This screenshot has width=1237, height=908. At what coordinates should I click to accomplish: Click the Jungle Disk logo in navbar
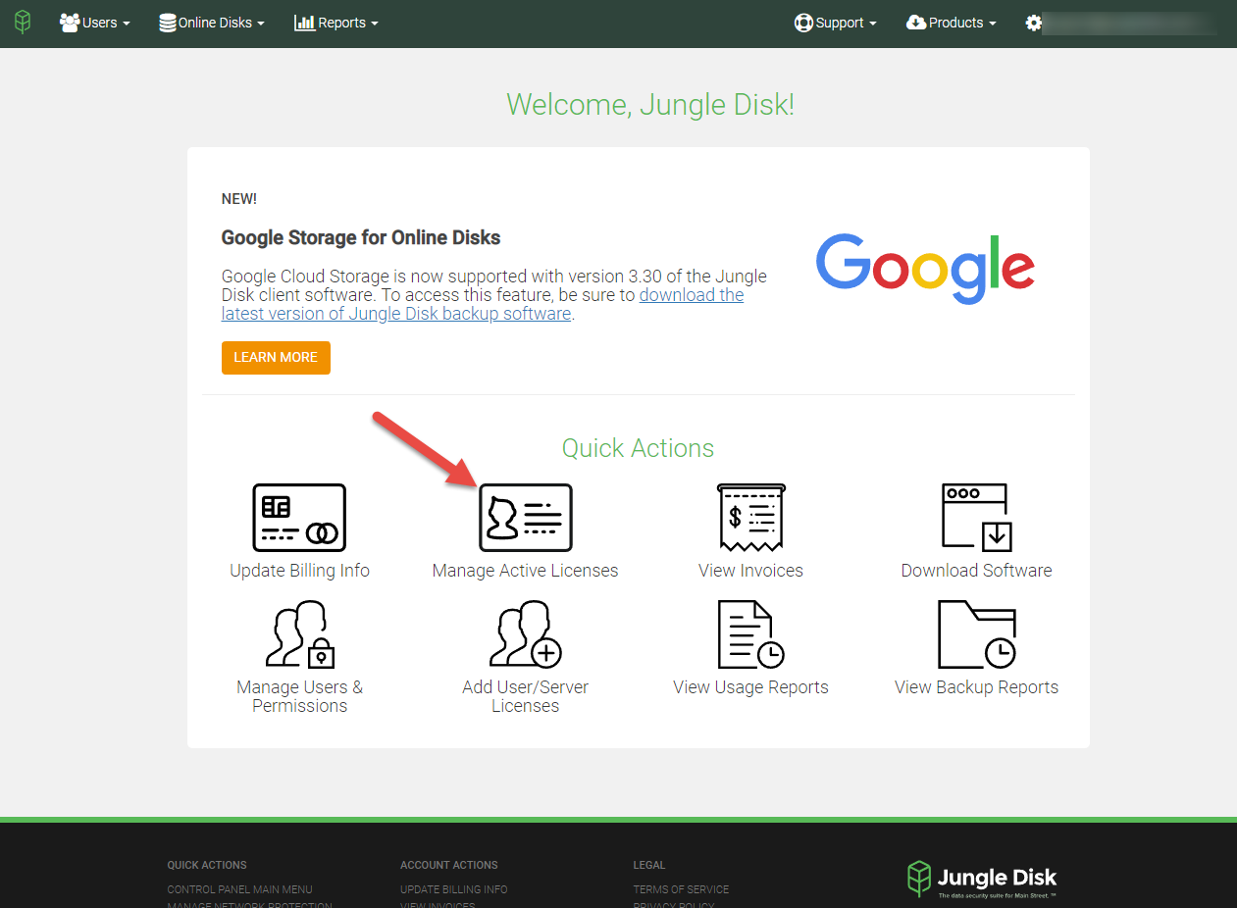[x=23, y=23]
